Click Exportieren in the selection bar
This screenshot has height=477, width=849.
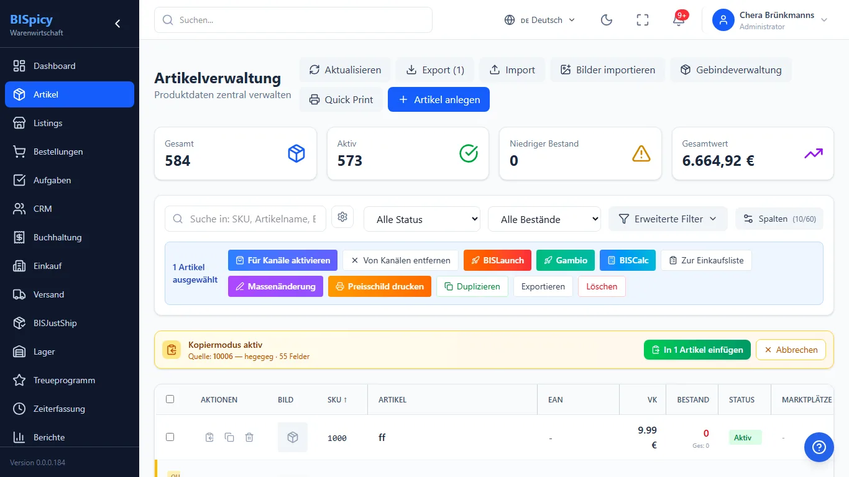(543, 286)
